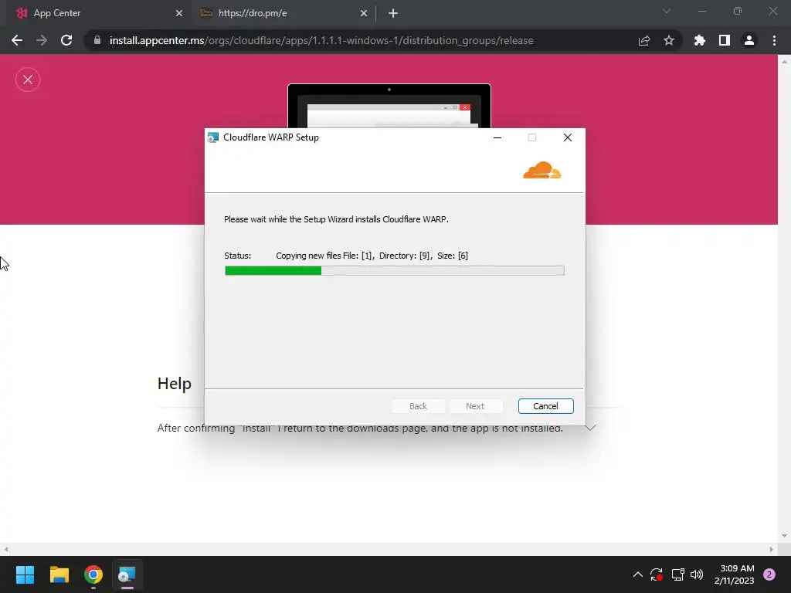Click the Cloudflare cloud logo in setup
The image size is (791, 593).
541,171
